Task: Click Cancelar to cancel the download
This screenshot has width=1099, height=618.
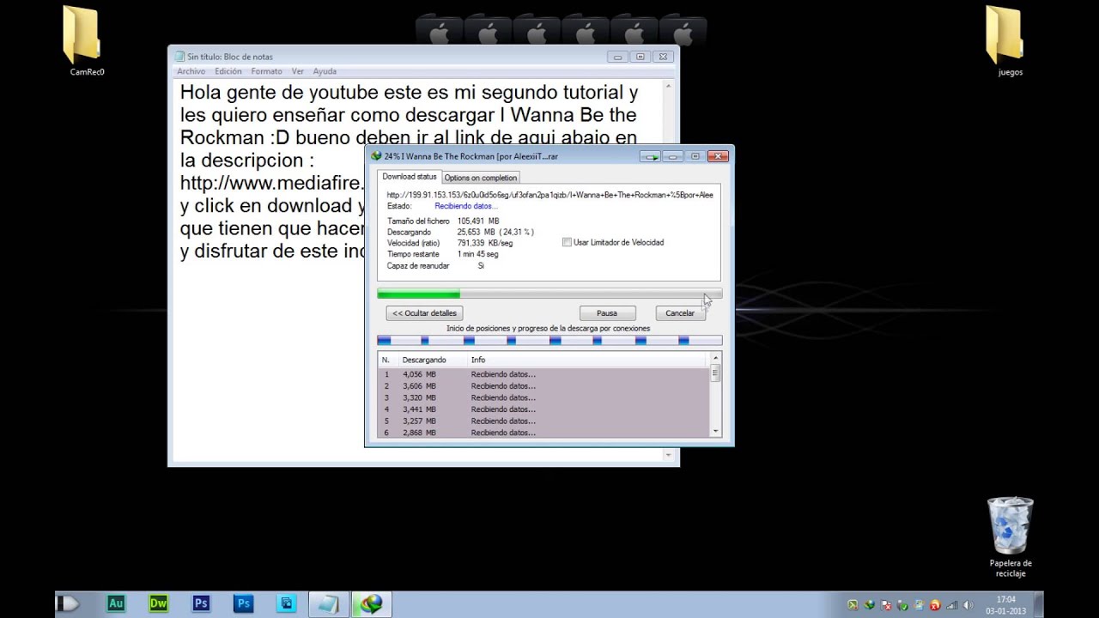Action: pyautogui.click(x=680, y=313)
